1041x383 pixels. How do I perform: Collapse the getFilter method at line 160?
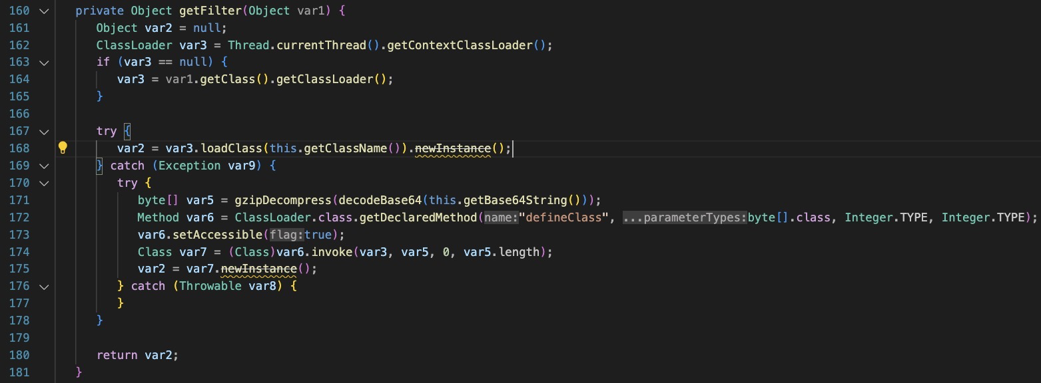pyautogui.click(x=44, y=11)
